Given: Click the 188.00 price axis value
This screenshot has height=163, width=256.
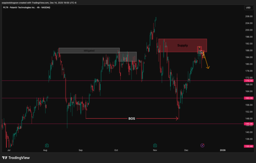Looking at the screenshot, I should coord(249,50).
